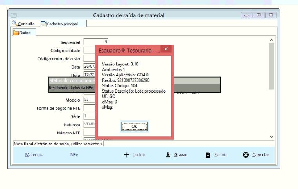Click the 'Status Código: 104' line
The width and height of the screenshot is (298, 189).
click(120, 85)
